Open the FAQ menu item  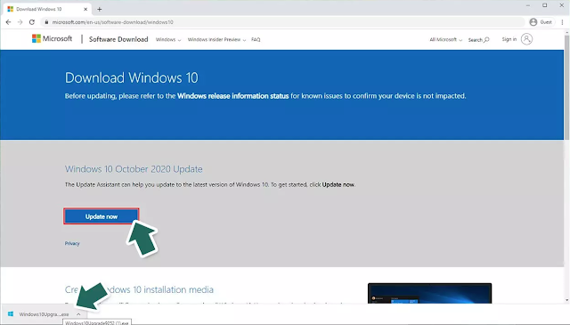point(256,40)
